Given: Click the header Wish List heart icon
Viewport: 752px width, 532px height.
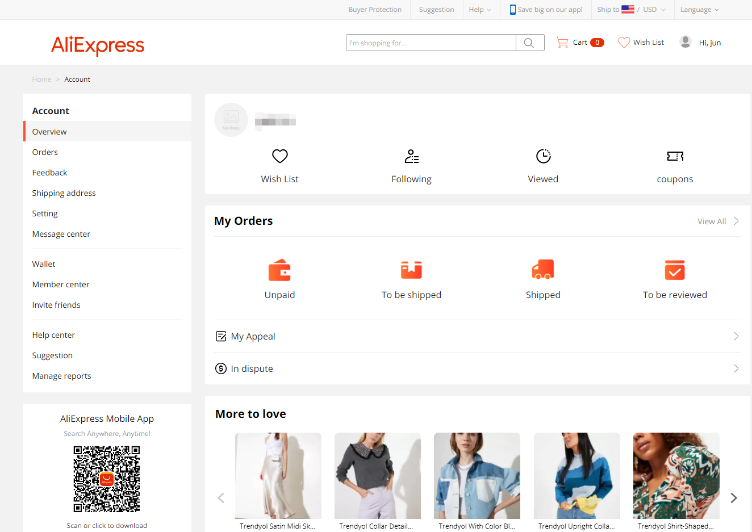Looking at the screenshot, I should [x=624, y=43].
